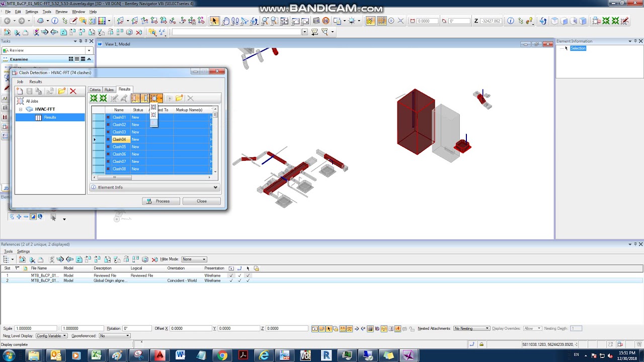
Task: Open the Word icon in taskbar
Action: click(180, 355)
